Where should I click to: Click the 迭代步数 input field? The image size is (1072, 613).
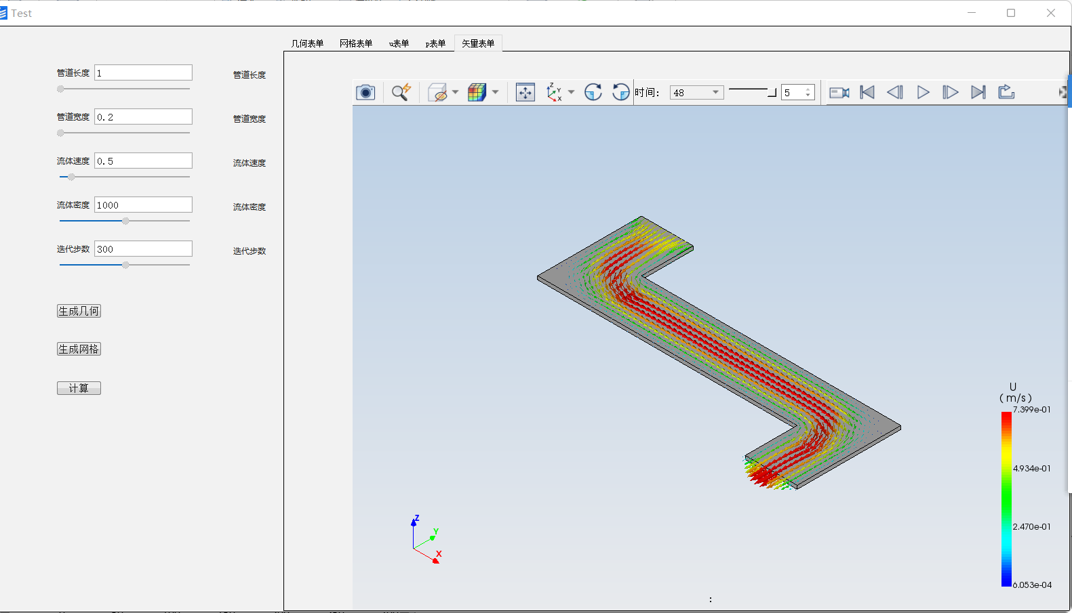143,249
